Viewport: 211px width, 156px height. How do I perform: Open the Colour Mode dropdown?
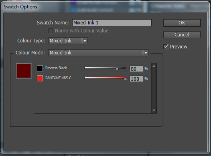(x=98, y=53)
